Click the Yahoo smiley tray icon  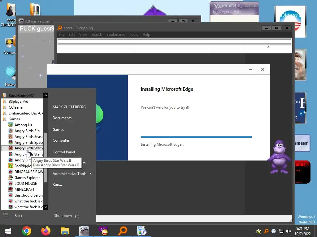[274, 231]
